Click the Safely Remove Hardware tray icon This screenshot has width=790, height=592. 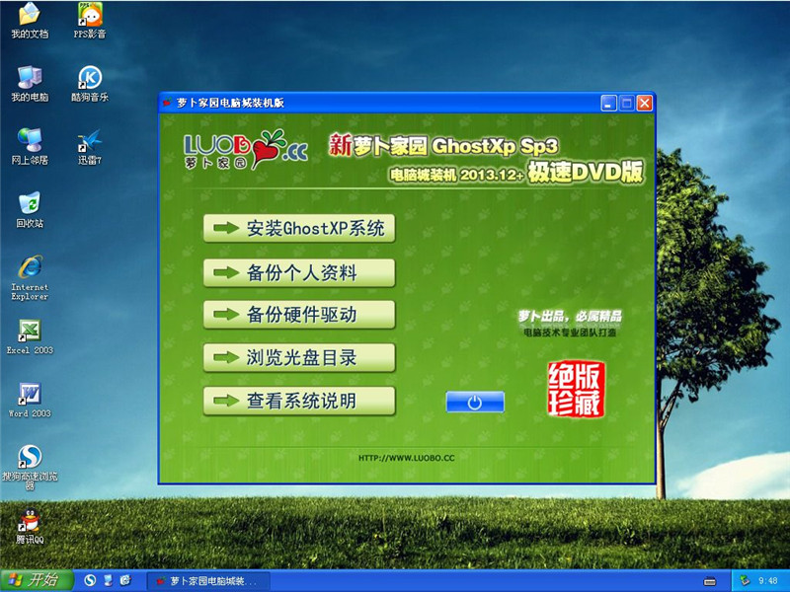click(x=745, y=581)
